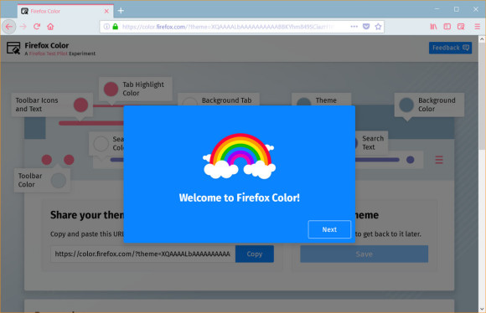Click Next in the welcome dialog

(x=329, y=229)
